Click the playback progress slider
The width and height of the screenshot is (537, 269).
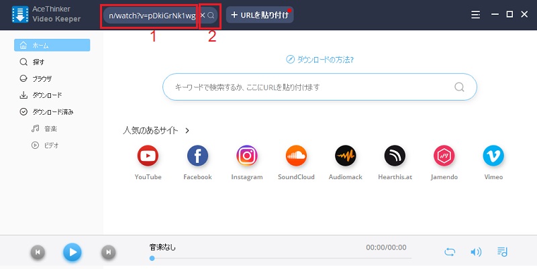coord(281,258)
